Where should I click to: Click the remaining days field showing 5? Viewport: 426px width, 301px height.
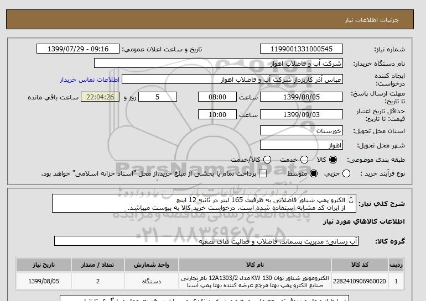(x=158, y=97)
